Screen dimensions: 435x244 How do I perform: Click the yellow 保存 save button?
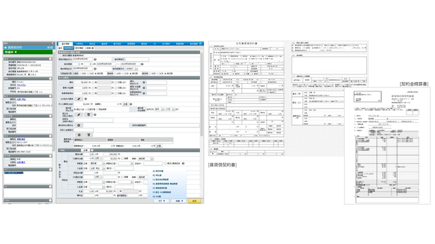194,201
